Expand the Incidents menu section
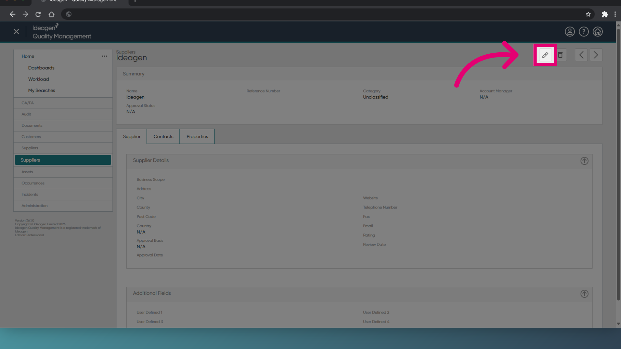The image size is (621, 349). pyautogui.click(x=63, y=195)
